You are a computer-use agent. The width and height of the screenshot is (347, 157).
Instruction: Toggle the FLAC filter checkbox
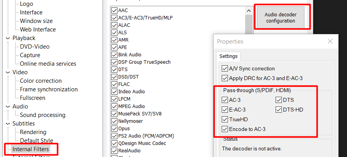[114, 84]
